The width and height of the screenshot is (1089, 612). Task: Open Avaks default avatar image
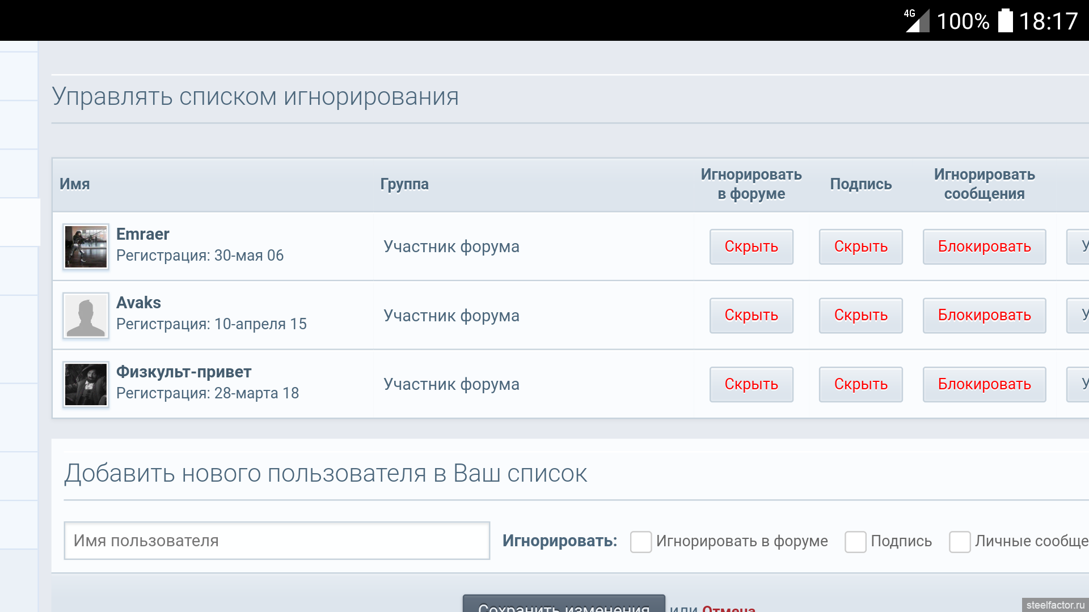86,316
